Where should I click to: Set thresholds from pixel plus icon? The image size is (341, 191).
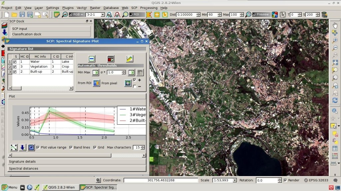coord(128,83)
